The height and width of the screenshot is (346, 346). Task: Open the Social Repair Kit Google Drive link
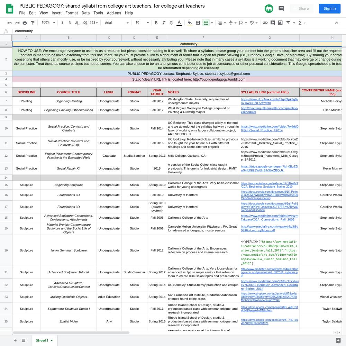click(269, 169)
